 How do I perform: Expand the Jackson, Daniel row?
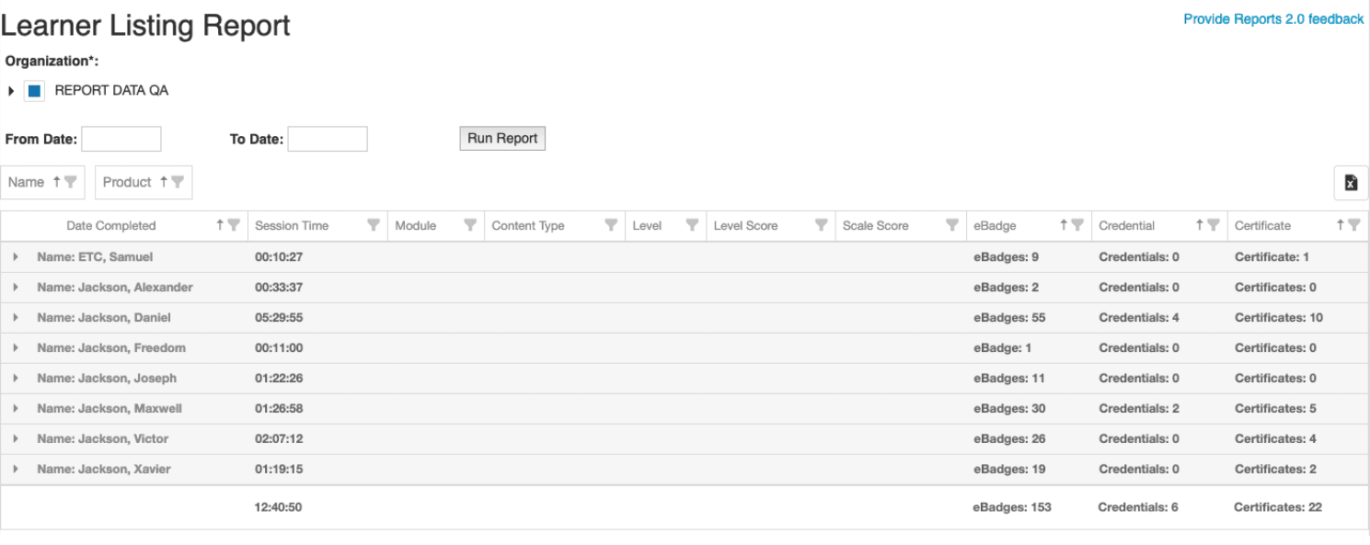click(16, 318)
